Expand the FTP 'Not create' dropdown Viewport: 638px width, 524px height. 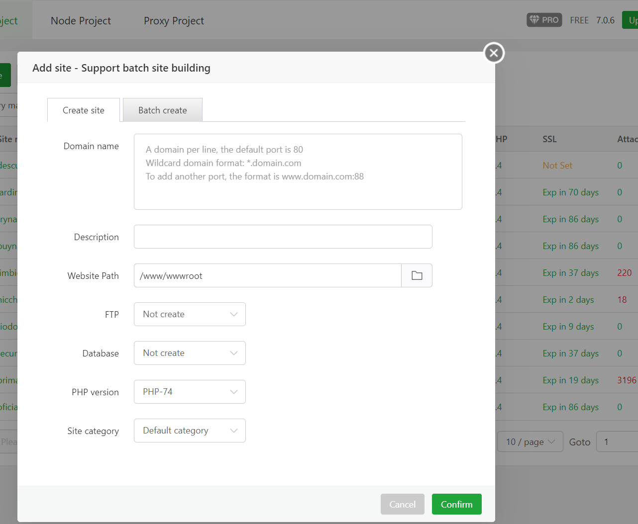point(189,314)
